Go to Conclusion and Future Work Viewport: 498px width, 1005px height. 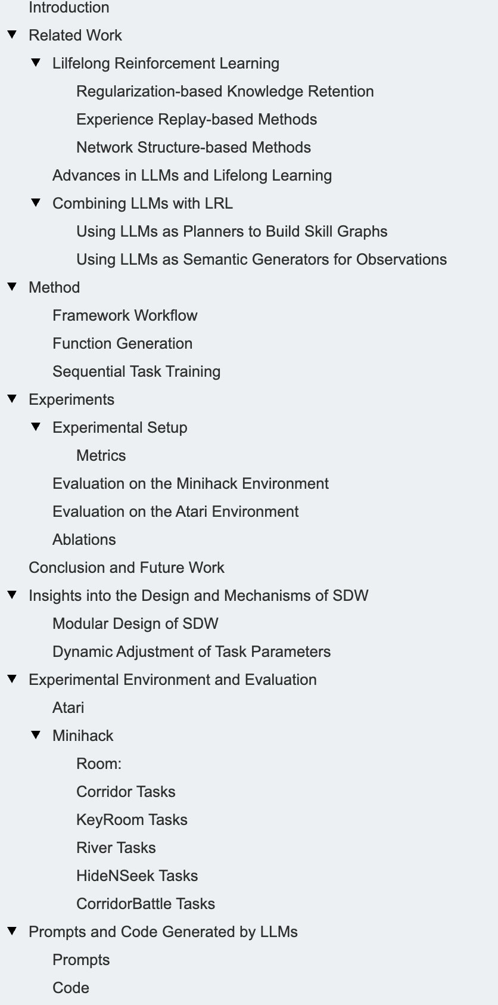coord(126,567)
